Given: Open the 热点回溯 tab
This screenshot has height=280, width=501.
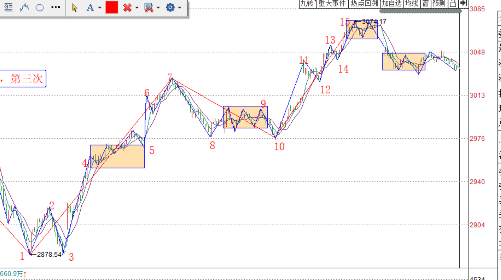Looking at the screenshot, I should tap(364, 4).
